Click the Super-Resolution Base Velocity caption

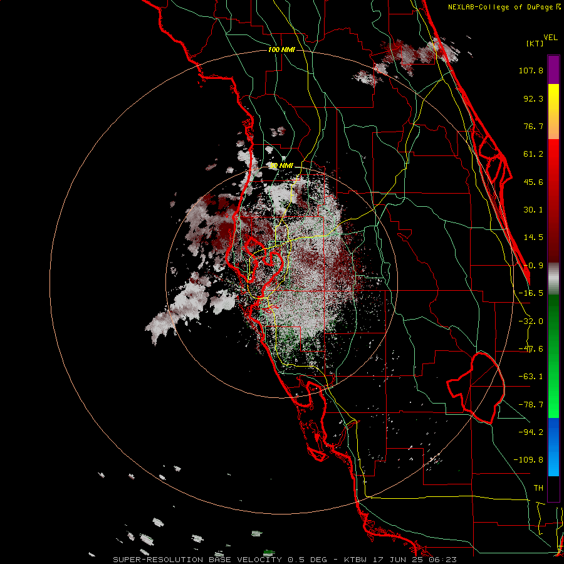(285, 560)
